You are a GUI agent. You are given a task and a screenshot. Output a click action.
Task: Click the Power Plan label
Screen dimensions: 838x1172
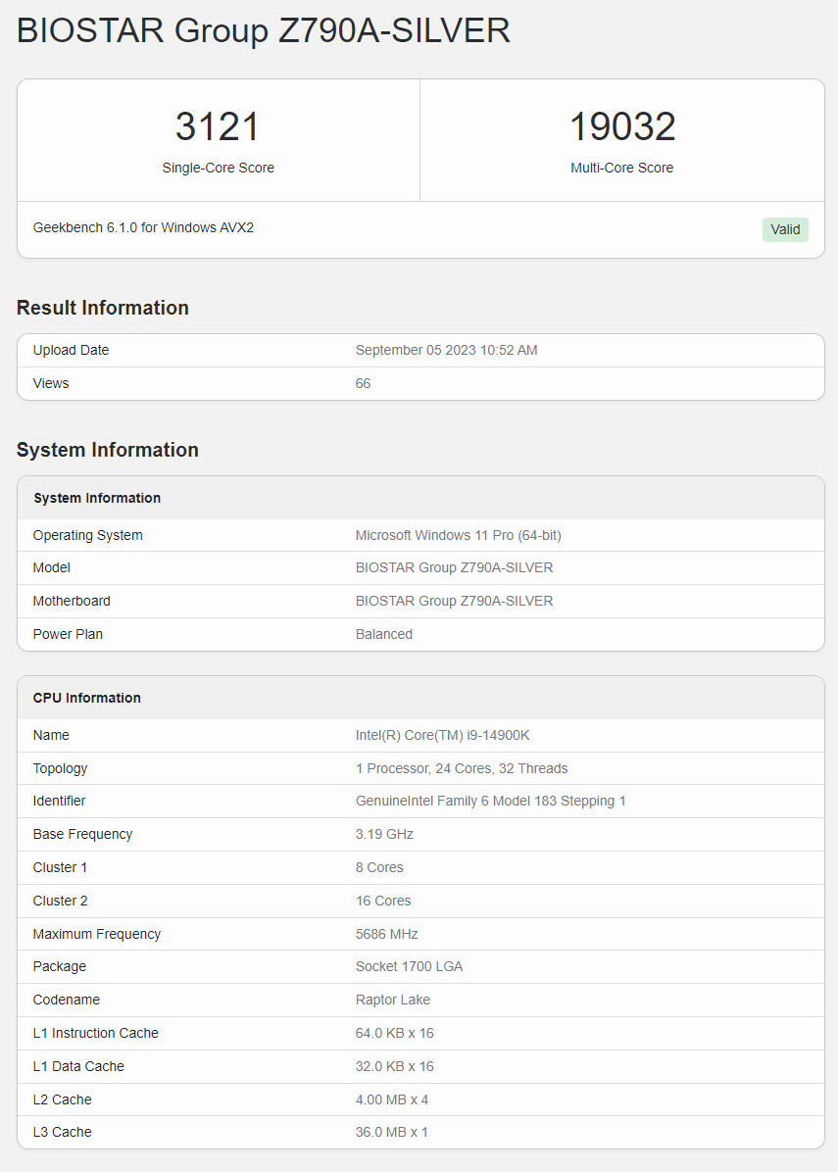tap(68, 634)
